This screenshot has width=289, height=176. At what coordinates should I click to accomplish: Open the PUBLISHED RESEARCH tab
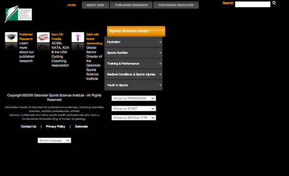pyautogui.click(x=131, y=5)
